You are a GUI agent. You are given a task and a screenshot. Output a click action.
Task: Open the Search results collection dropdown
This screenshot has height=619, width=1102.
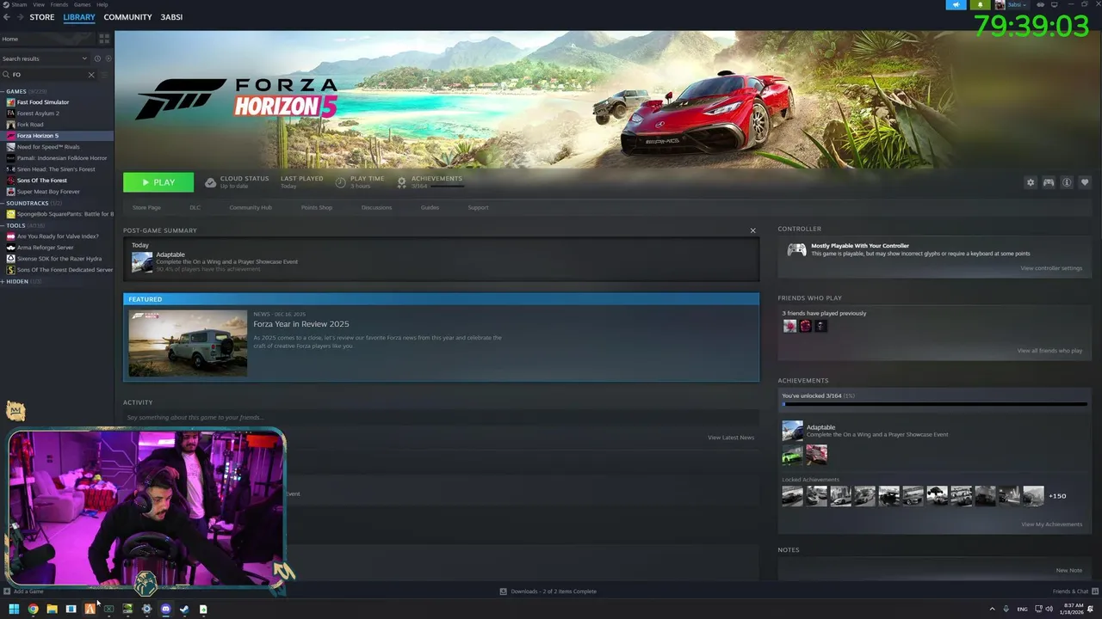tap(45, 58)
